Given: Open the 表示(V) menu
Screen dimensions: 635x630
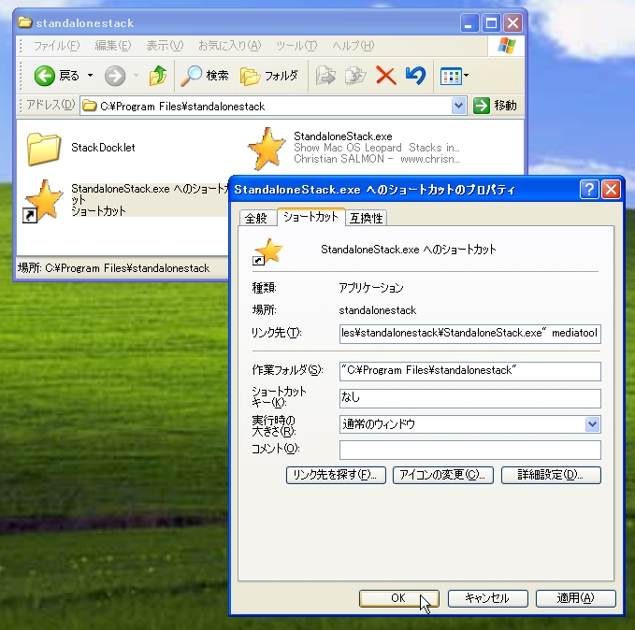Looking at the screenshot, I should coord(165,46).
